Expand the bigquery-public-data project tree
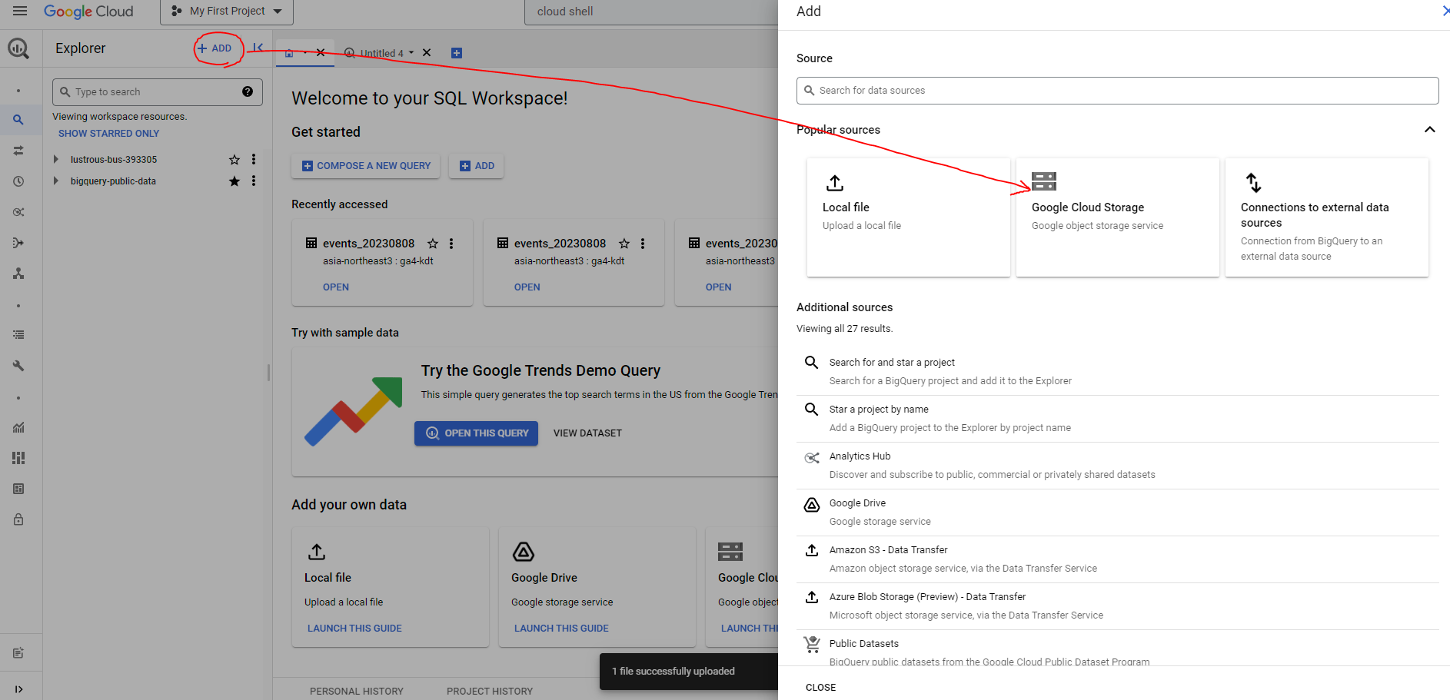The height and width of the screenshot is (700, 1450). tap(55, 181)
